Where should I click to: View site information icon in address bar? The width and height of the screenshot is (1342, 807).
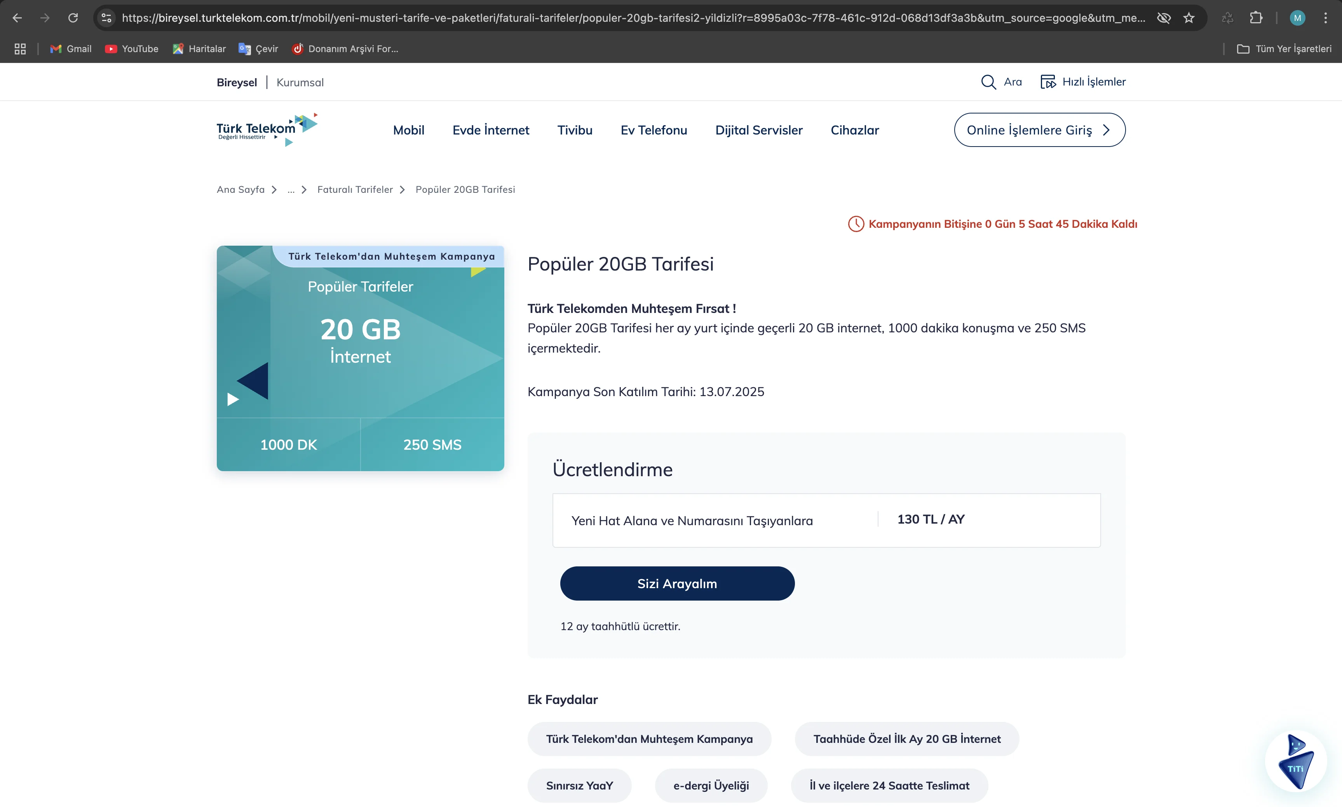tap(107, 18)
